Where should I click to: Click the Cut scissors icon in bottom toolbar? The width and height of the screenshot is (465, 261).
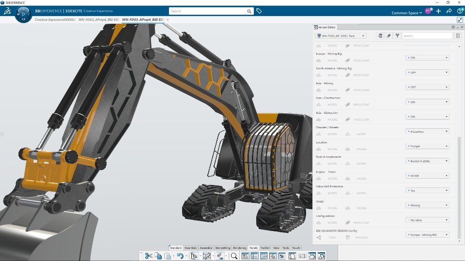149,256
